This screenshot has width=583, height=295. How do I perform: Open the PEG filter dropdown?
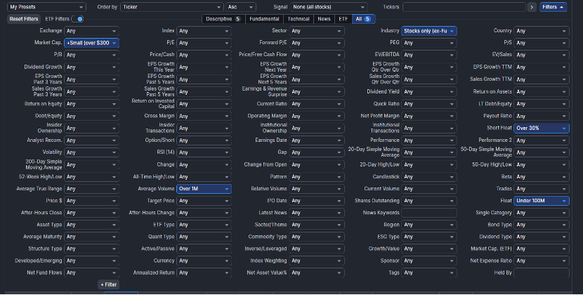(x=428, y=43)
